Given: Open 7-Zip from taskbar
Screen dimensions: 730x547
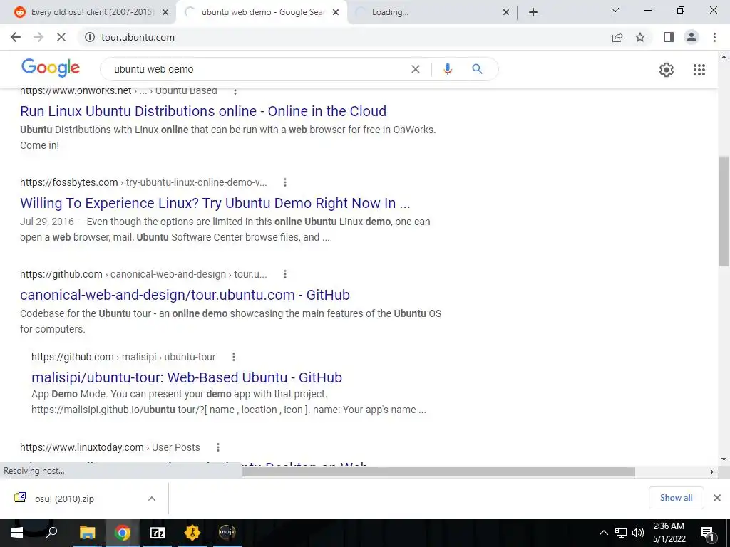Looking at the screenshot, I should point(158,533).
